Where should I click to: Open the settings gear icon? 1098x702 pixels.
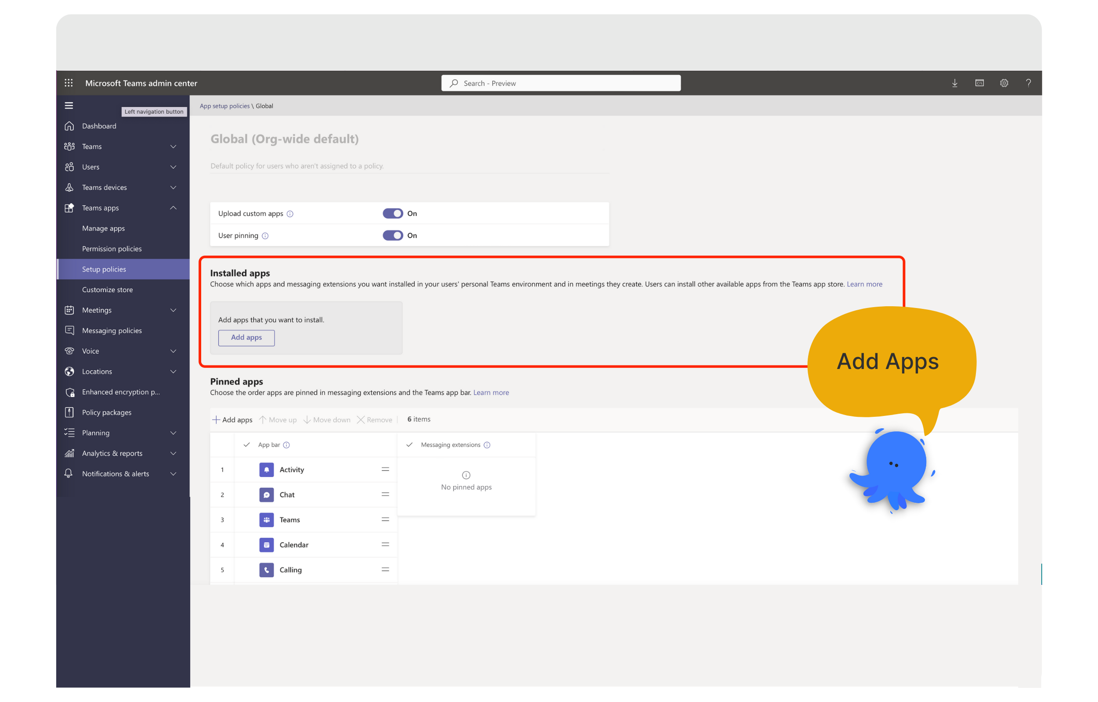point(1004,83)
